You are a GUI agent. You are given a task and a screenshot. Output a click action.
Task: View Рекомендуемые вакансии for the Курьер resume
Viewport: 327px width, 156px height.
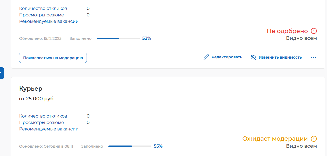(x=49, y=129)
